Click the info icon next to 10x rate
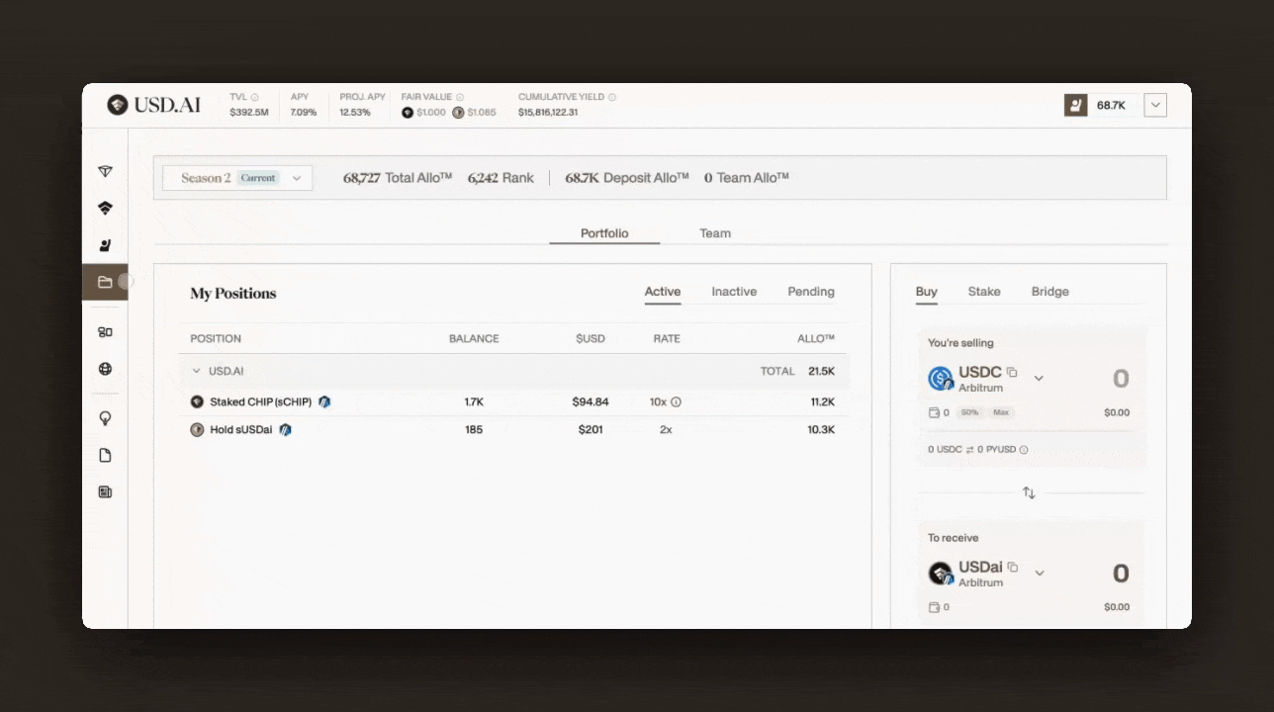The width and height of the screenshot is (1274, 712). pyautogui.click(x=677, y=402)
